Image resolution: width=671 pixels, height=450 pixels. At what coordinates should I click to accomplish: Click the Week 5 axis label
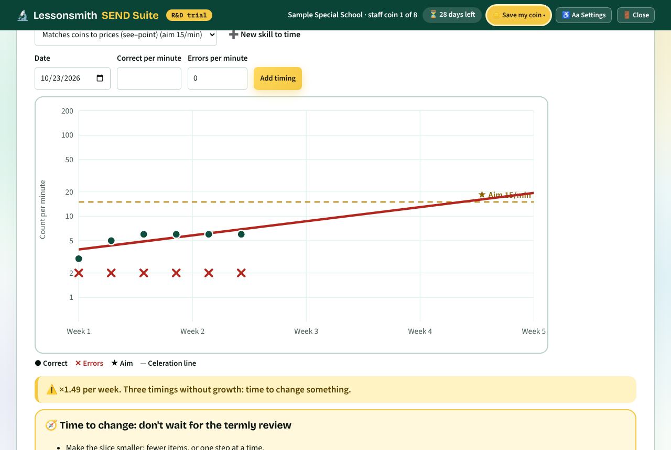pyautogui.click(x=534, y=331)
